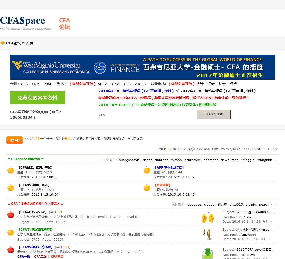Open the 【CFA报名、咨询、考试】 forum
This screenshot has width=285, height=259.
pos(35,168)
